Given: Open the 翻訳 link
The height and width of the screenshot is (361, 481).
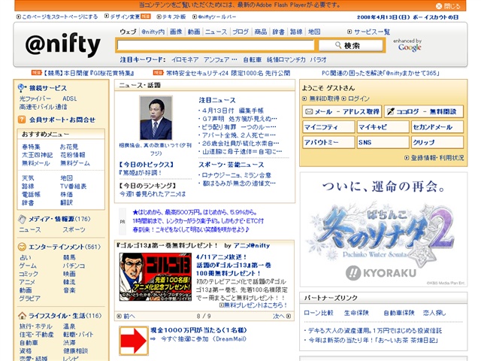Looking at the screenshot, I should [x=66, y=202].
